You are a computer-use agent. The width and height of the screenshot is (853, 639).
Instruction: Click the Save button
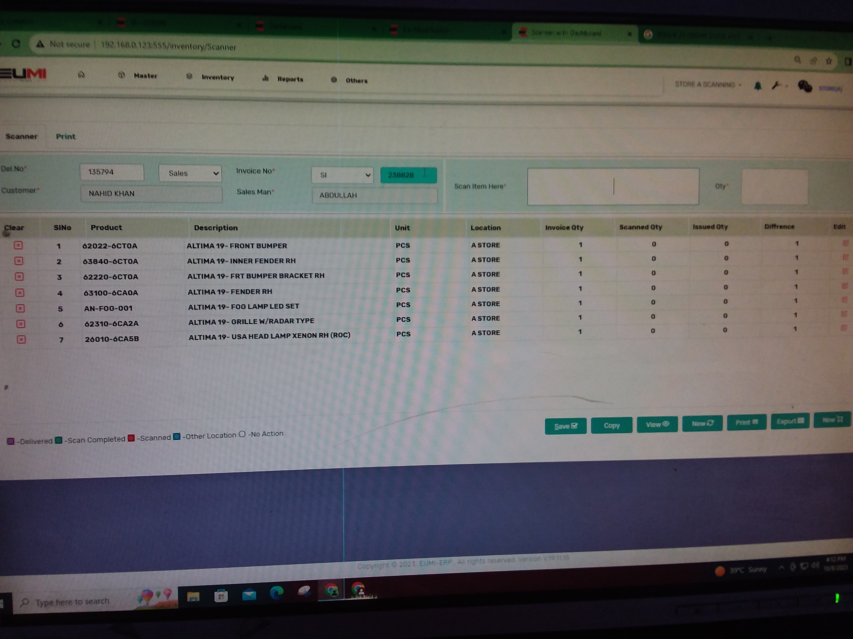[x=565, y=426]
